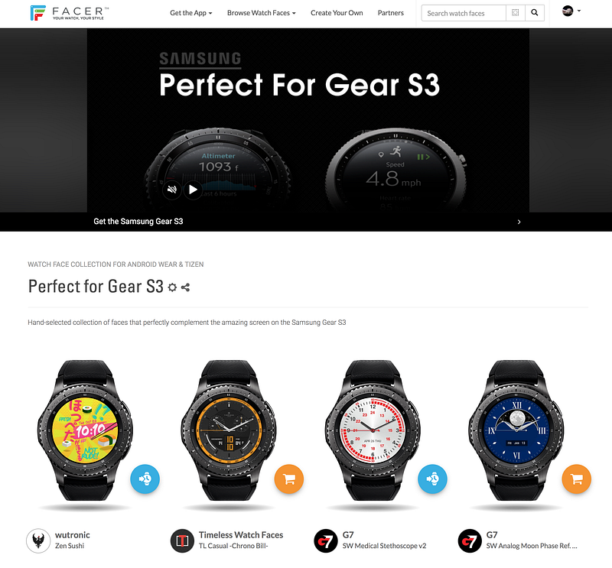612x568 pixels.
Task: Open wutronic designer profile
Action: click(x=73, y=535)
